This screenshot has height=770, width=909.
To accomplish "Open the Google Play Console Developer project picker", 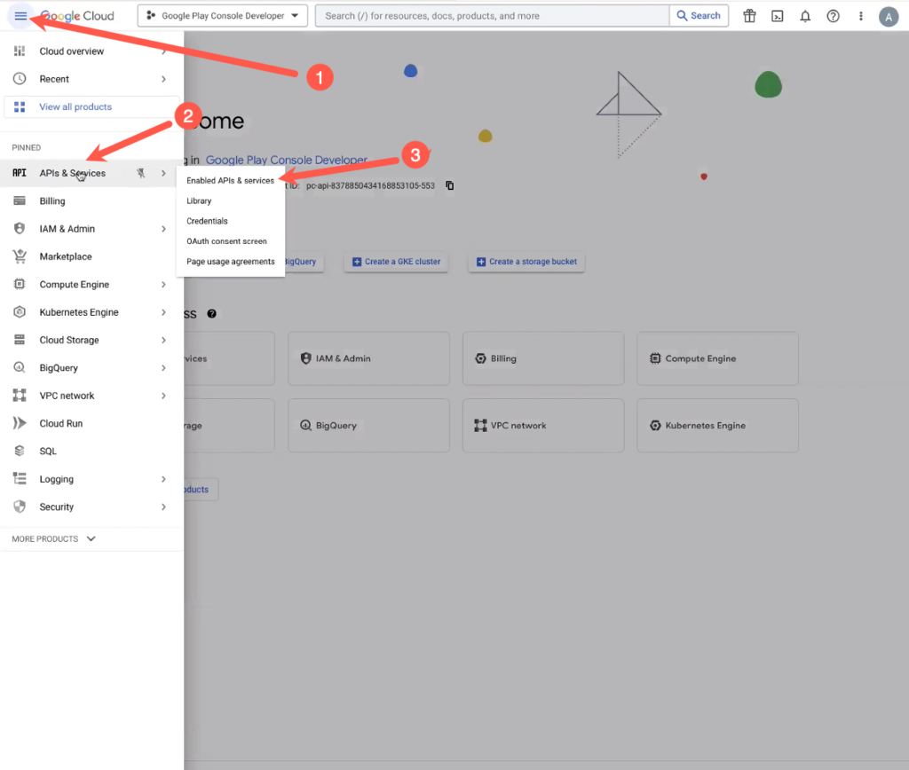I will (222, 15).
